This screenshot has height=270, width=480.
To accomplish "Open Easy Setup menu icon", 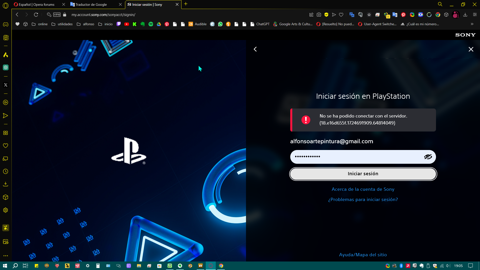I will (475, 15).
